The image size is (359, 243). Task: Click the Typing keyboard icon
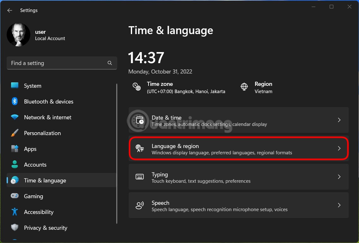pos(140,177)
